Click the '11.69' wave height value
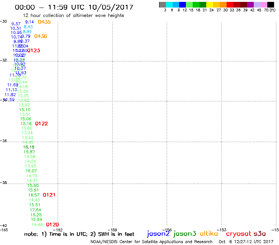The width and height of the screenshot is (279, 245). [13, 85]
